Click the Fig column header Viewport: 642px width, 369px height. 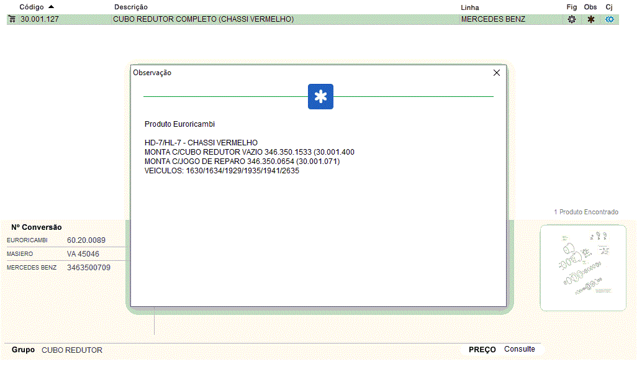click(572, 7)
